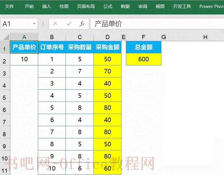This screenshot has width=224, height=175.
Task: Open the Power Pivot ribbon tab
Action: 212,7
